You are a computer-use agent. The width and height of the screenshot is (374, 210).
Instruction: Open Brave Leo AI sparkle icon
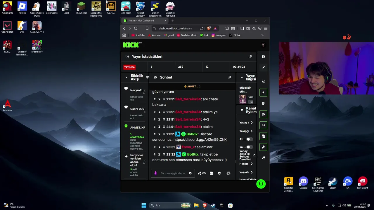click(254, 28)
